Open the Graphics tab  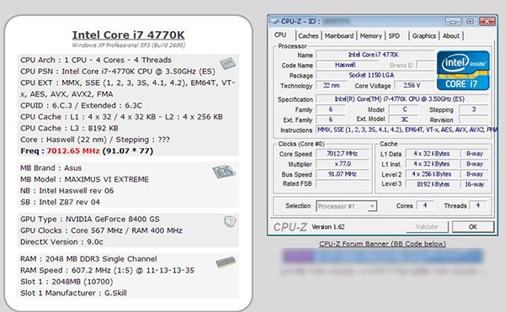pos(424,36)
